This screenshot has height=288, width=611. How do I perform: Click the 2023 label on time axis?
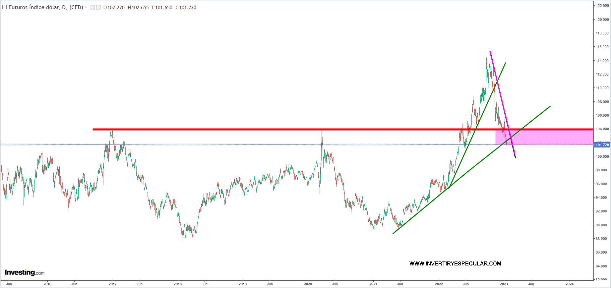click(x=504, y=284)
